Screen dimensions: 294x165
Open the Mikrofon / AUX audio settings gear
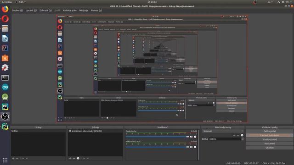195,147
